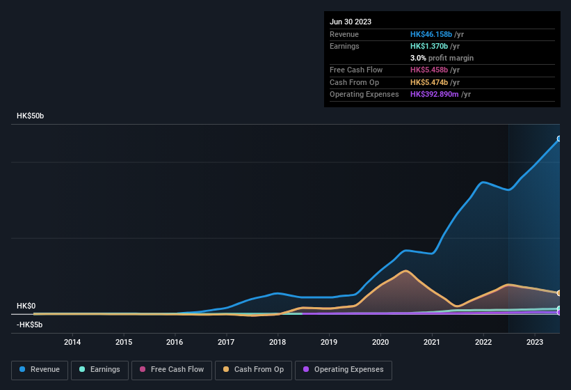Click the orange Cash From Op endpoint marker
571x390 pixels.
click(x=559, y=293)
